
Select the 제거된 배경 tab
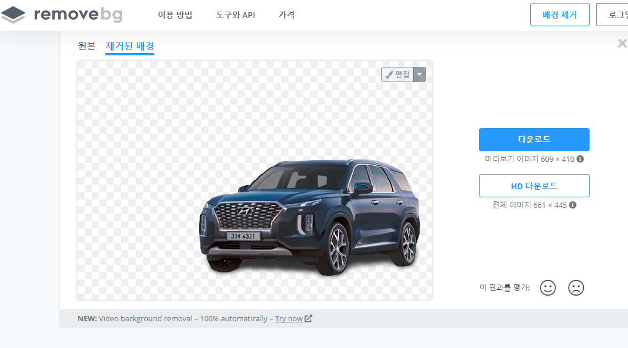130,47
